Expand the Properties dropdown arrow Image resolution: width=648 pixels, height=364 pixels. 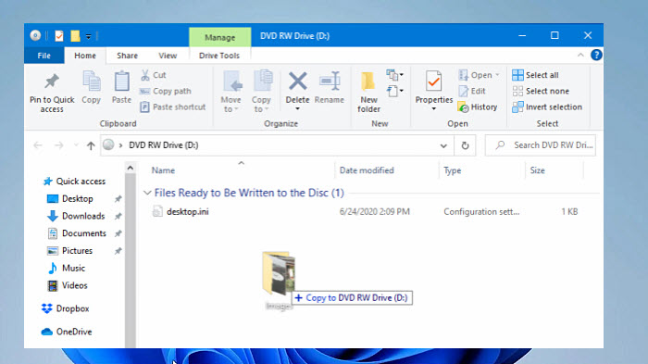tap(434, 108)
